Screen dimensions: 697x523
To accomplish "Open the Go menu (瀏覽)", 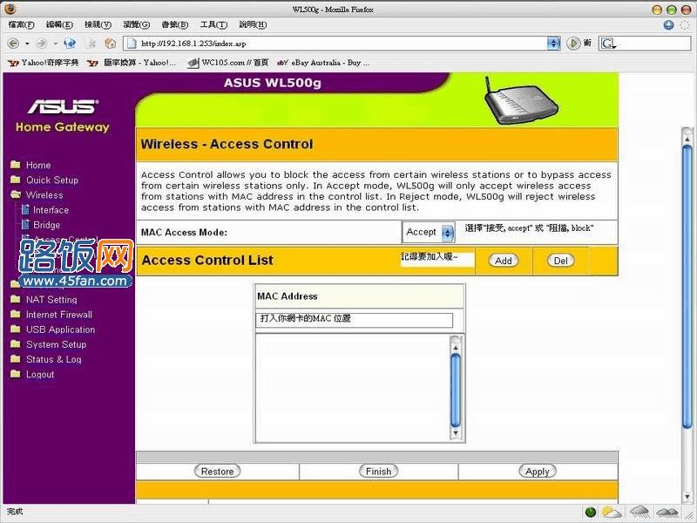I will tap(136, 24).
